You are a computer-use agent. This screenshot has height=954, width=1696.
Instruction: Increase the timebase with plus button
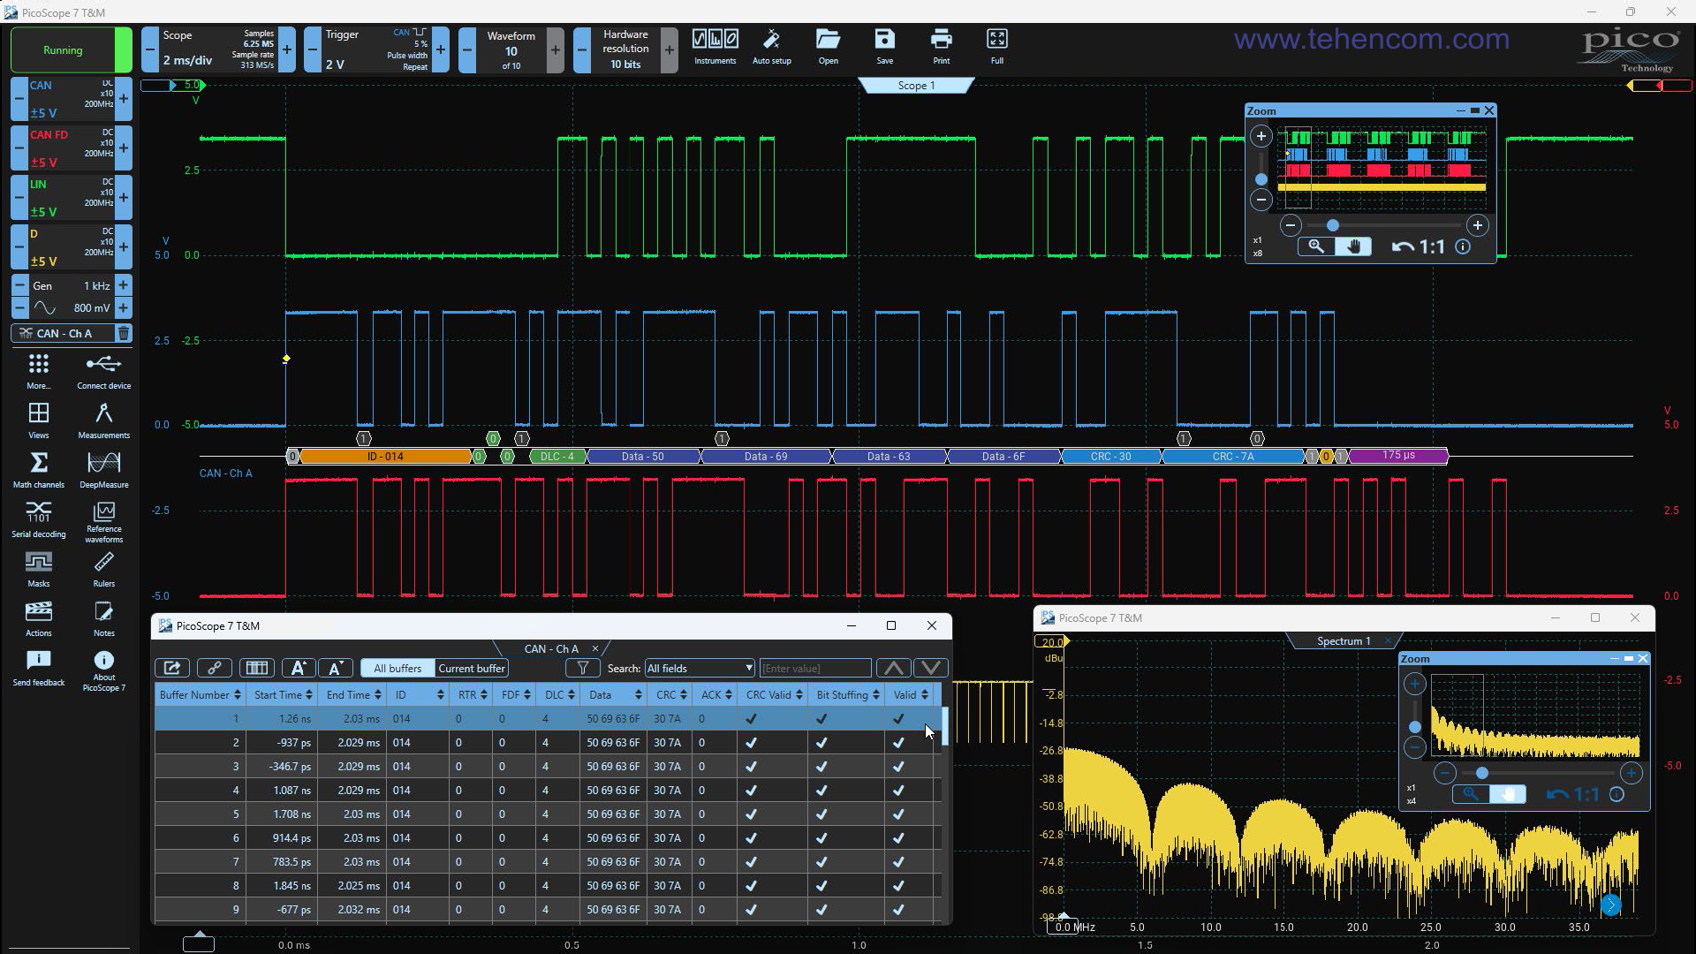coord(287,49)
